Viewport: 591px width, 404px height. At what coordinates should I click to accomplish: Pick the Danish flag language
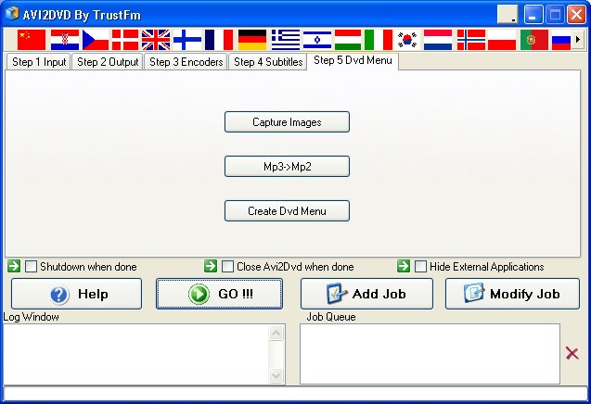[x=125, y=40]
